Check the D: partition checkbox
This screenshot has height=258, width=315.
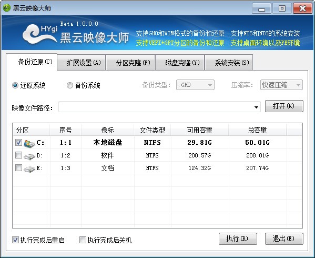click(18, 155)
